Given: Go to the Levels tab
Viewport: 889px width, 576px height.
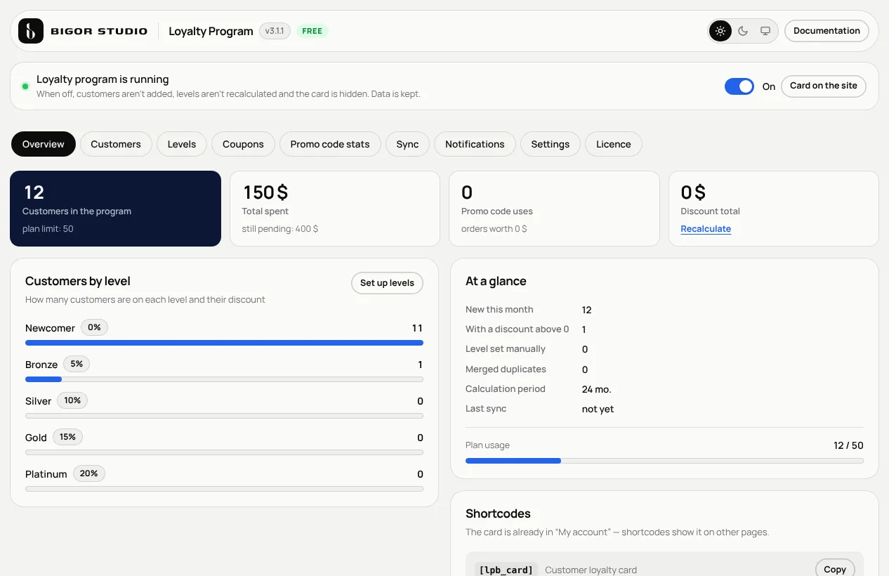Looking at the screenshot, I should (182, 144).
